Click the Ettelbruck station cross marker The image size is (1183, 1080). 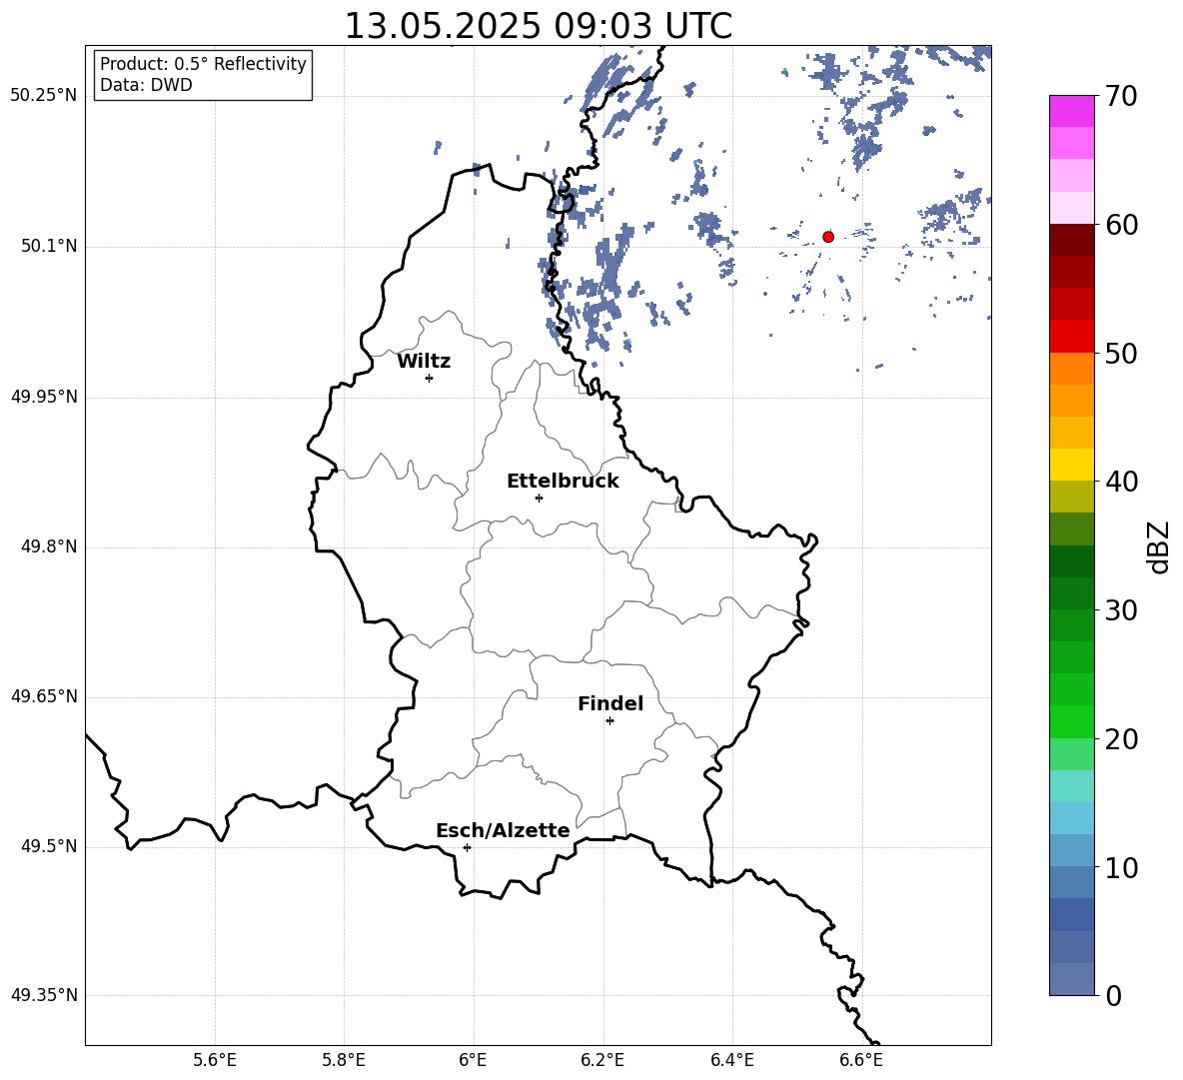[539, 498]
